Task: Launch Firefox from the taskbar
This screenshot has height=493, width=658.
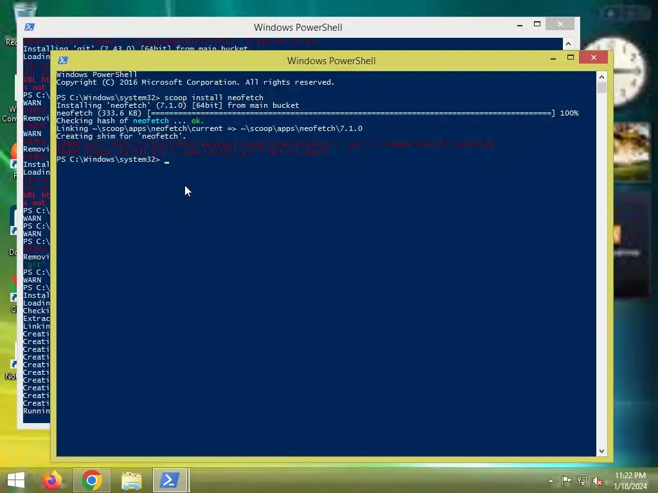Action: 51,480
